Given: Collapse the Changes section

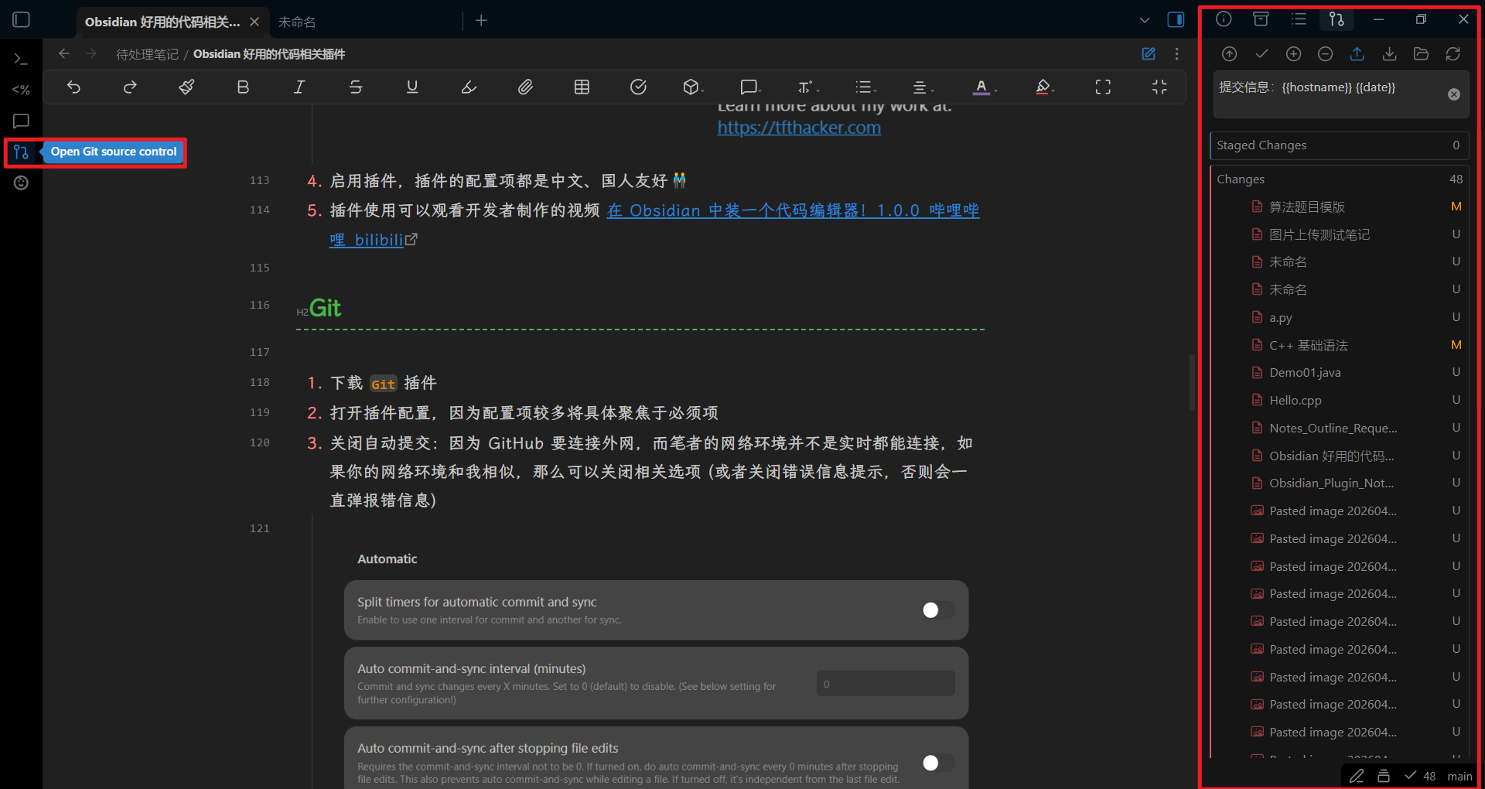Looking at the screenshot, I should (1338, 179).
